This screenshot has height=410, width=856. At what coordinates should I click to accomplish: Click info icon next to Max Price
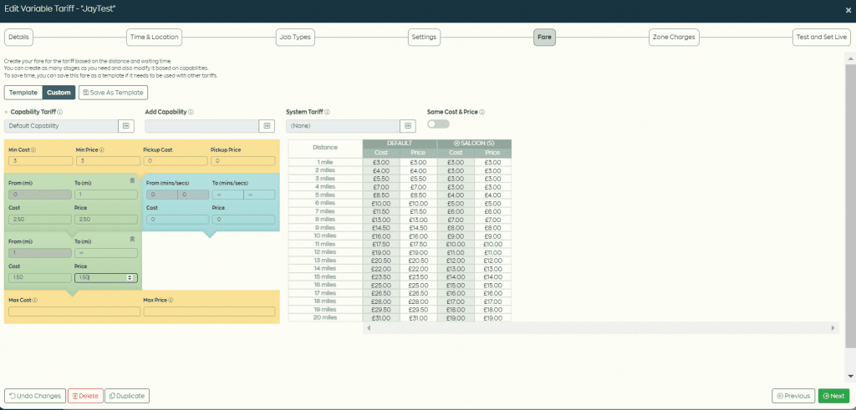pos(171,300)
